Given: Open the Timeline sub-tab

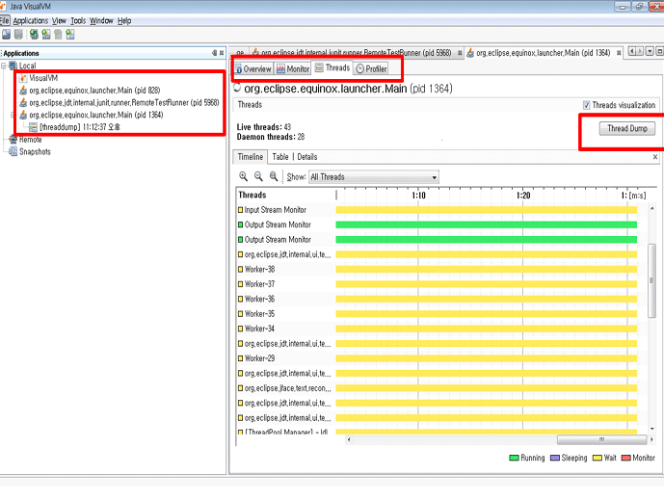Looking at the screenshot, I should tap(251, 157).
